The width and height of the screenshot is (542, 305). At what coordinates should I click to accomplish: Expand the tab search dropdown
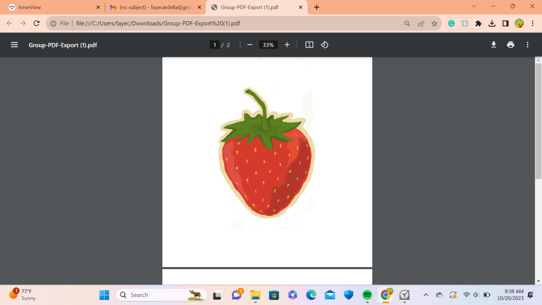[474, 6]
